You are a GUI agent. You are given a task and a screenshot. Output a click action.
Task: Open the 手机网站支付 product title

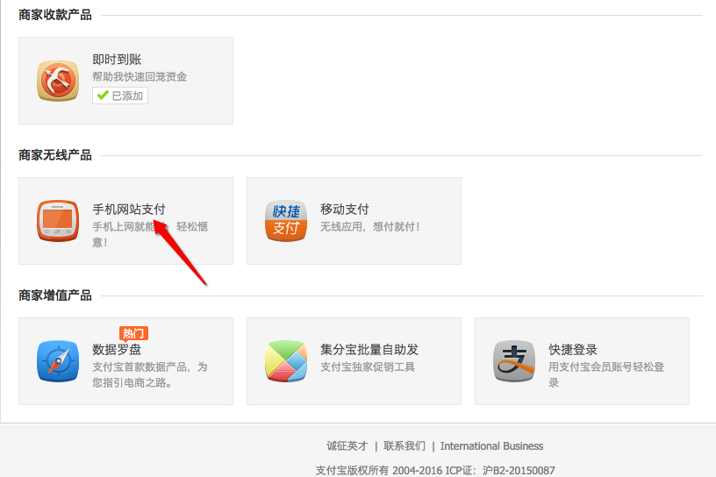pos(129,210)
